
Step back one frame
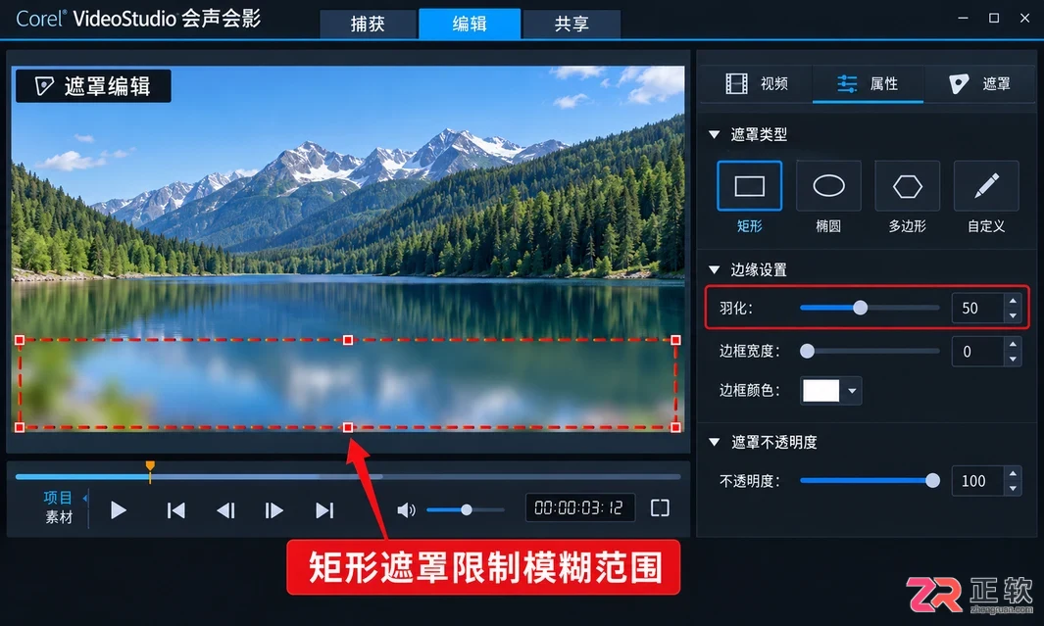click(x=225, y=510)
